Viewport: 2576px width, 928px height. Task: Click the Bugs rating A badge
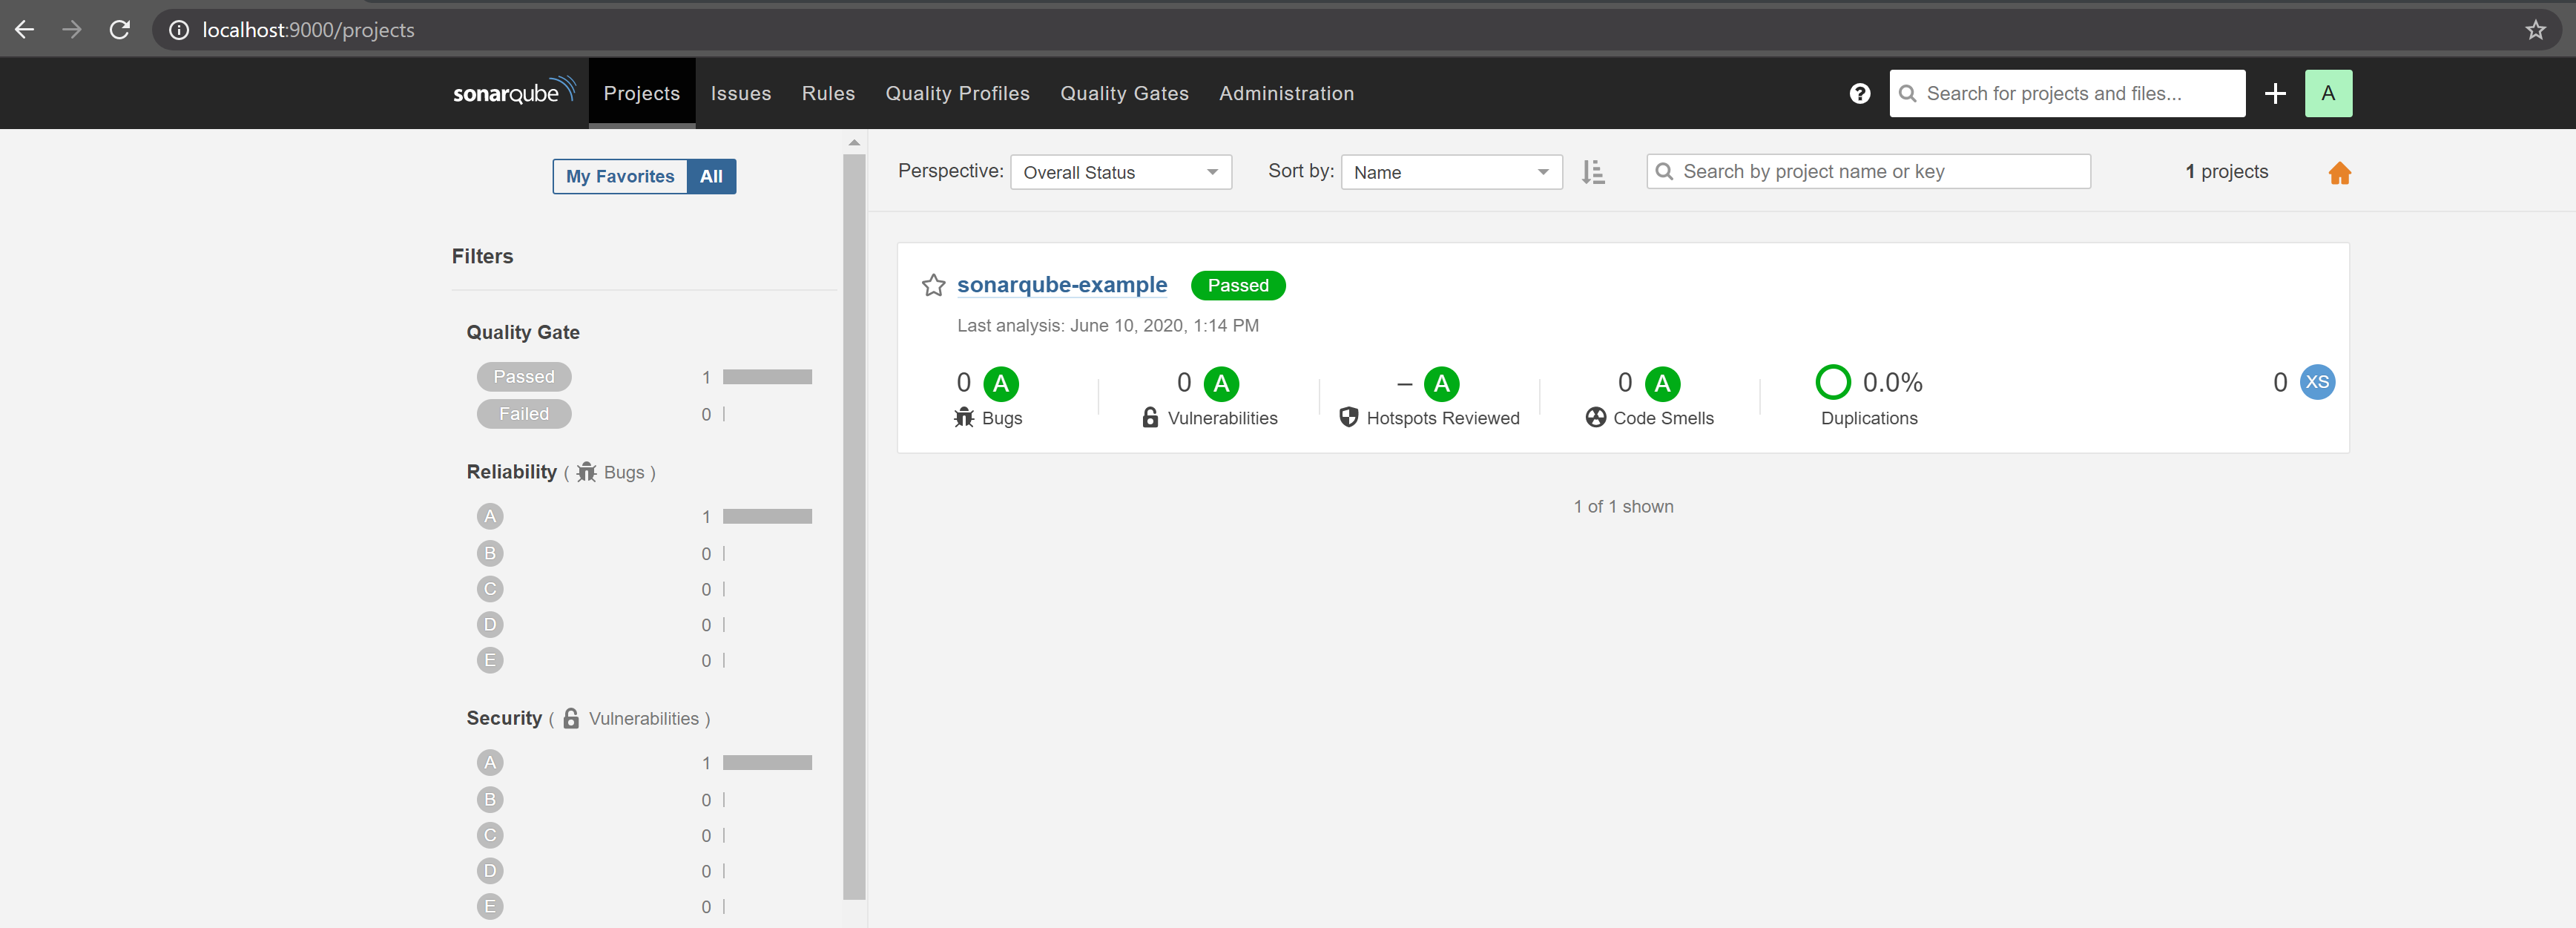click(1001, 382)
